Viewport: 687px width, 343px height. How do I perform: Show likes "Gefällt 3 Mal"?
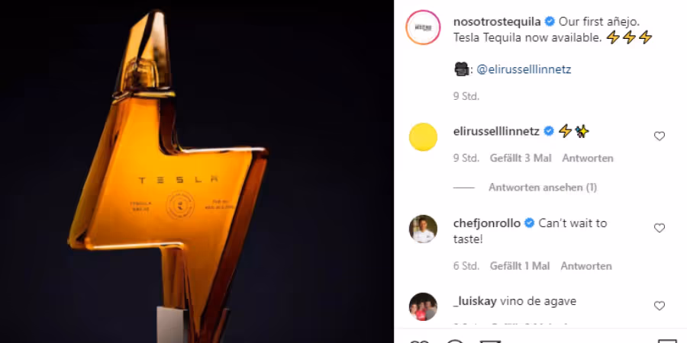[521, 158]
